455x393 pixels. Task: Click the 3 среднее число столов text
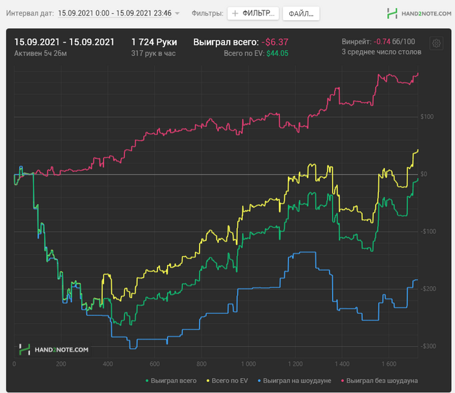coord(382,52)
